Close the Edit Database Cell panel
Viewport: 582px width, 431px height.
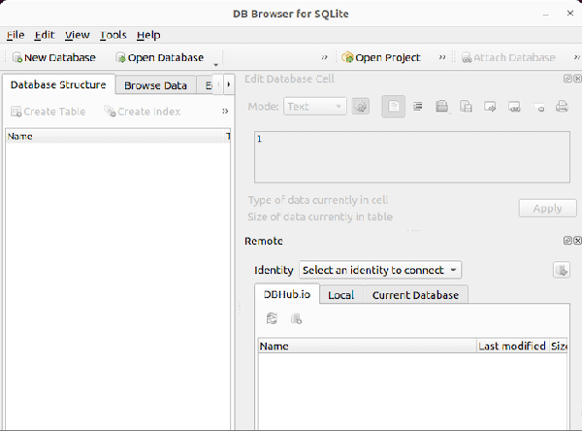click(x=577, y=79)
